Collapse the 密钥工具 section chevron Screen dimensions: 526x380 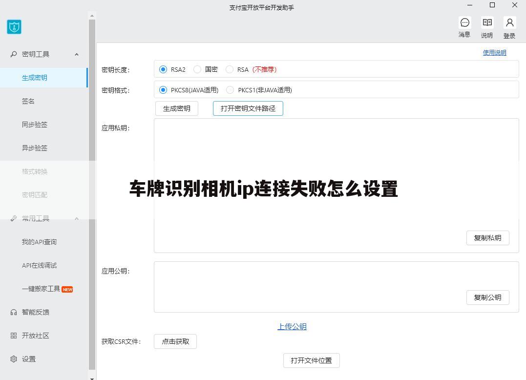(x=77, y=54)
